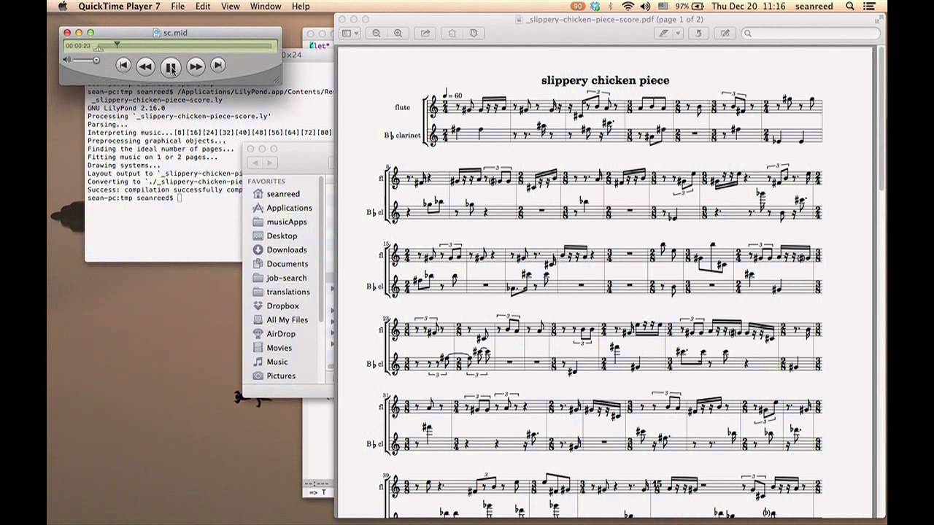Click the Finder forward arrow button
Viewport: 934px width, 525px height.
pyautogui.click(x=269, y=163)
